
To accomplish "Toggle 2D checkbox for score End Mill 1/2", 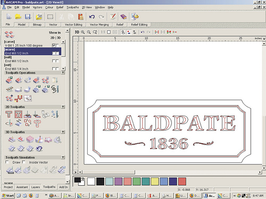I will click(54, 53).
